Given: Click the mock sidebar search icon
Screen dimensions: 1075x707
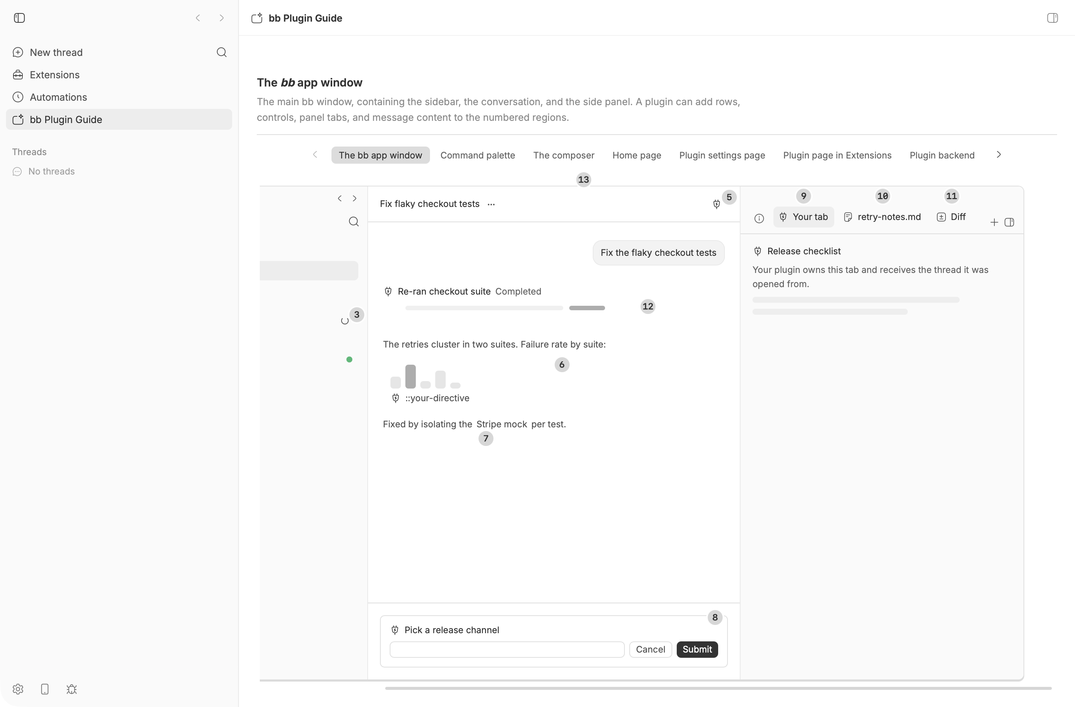Looking at the screenshot, I should pyautogui.click(x=353, y=221).
